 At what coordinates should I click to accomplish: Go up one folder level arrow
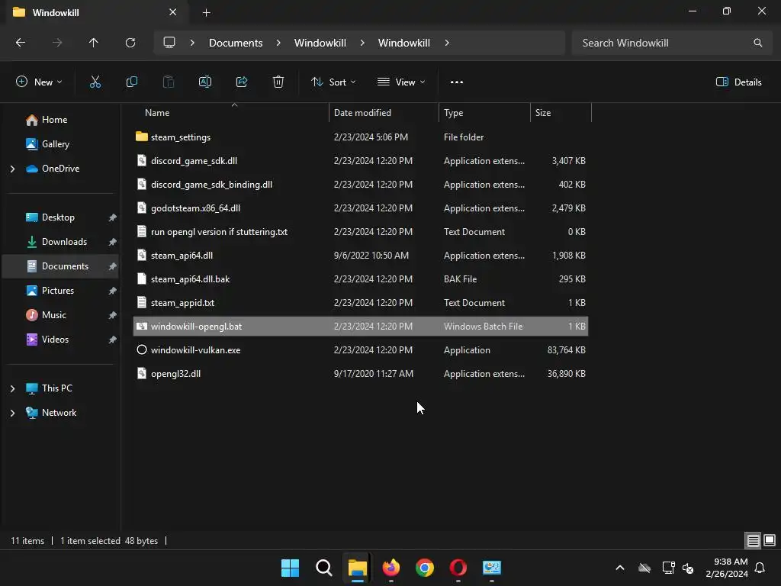(x=94, y=43)
